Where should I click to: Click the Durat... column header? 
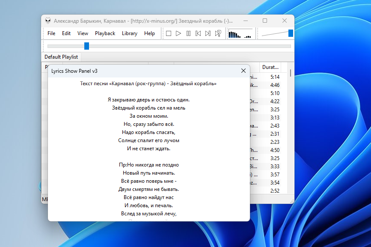click(x=270, y=67)
